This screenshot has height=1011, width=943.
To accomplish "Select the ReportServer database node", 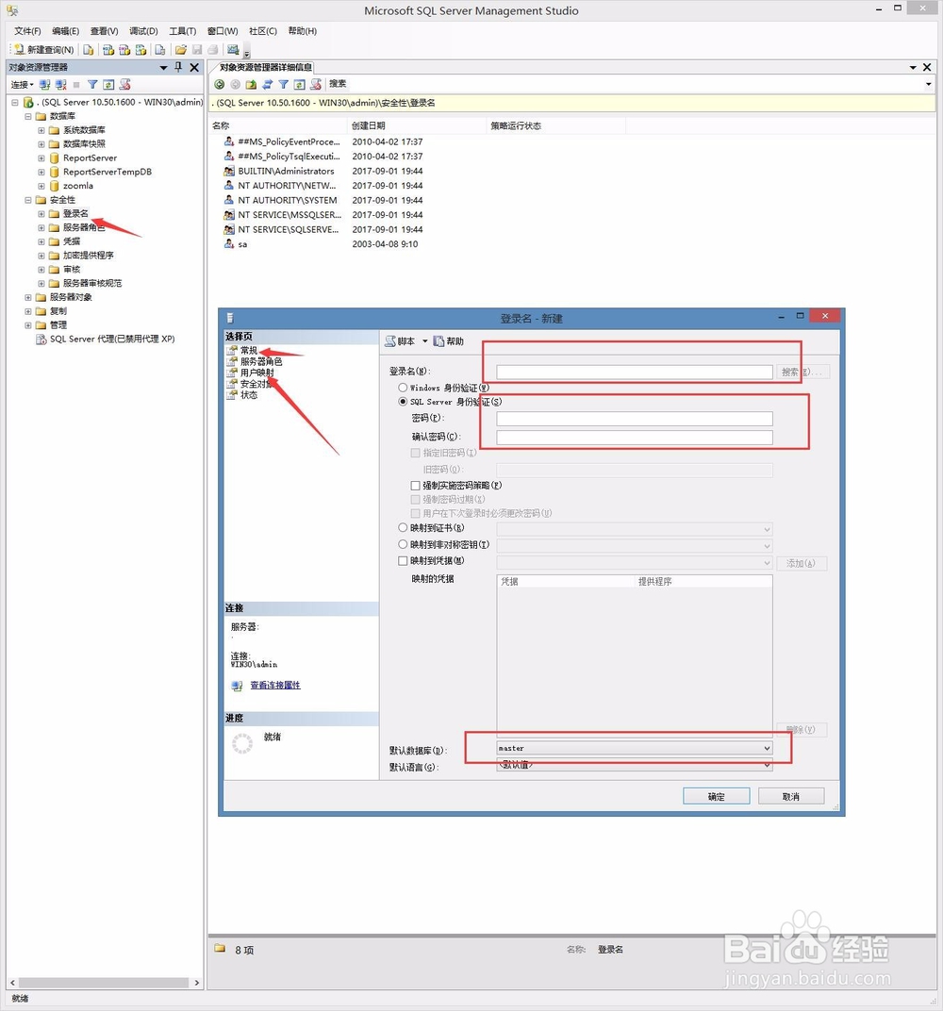I will tap(90, 158).
